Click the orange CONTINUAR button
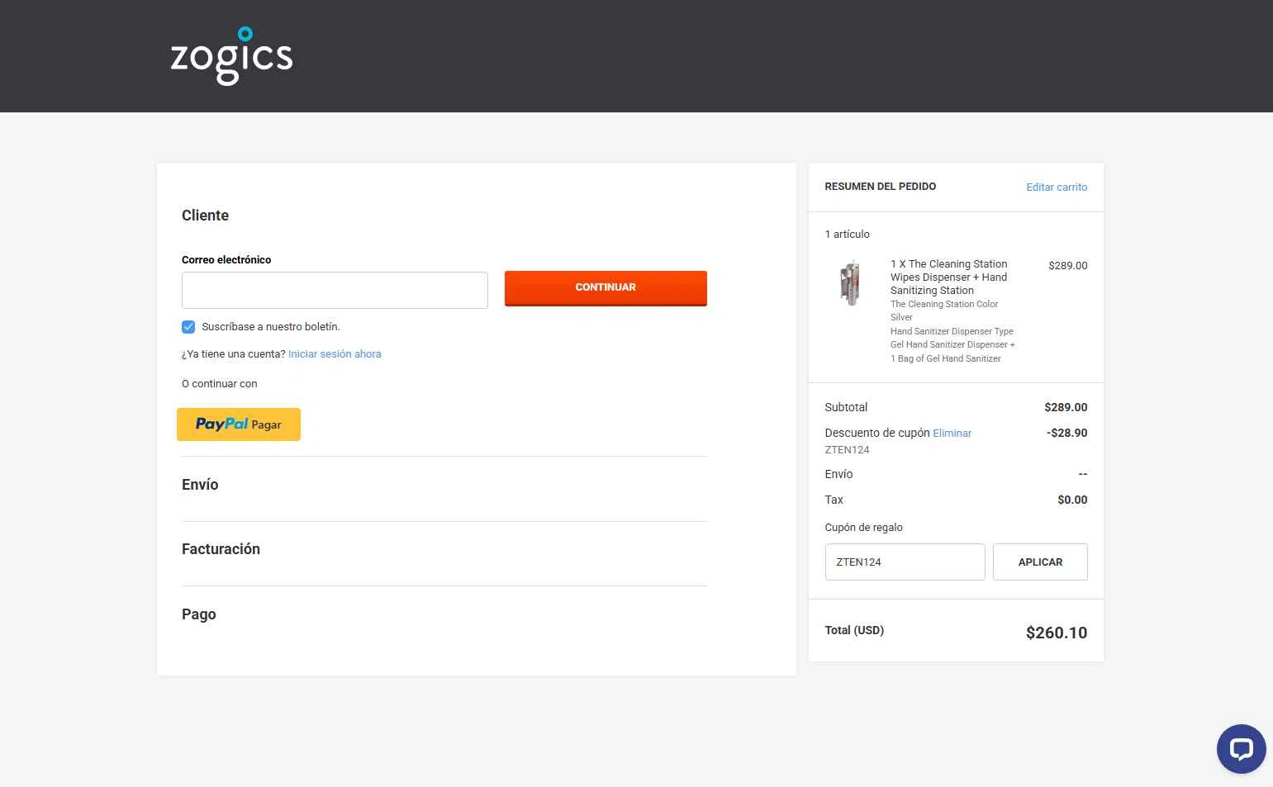The image size is (1273, 787). click(606, 288)
